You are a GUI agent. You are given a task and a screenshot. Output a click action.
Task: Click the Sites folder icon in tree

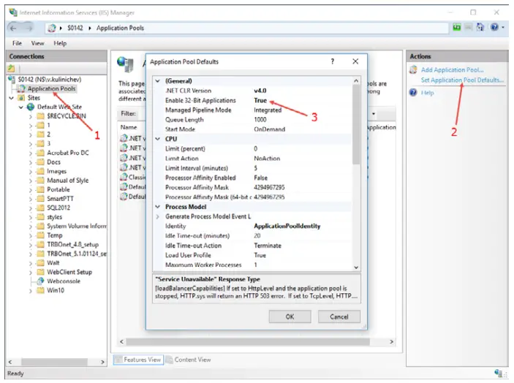pyautogui.click(x=21, y=98)
